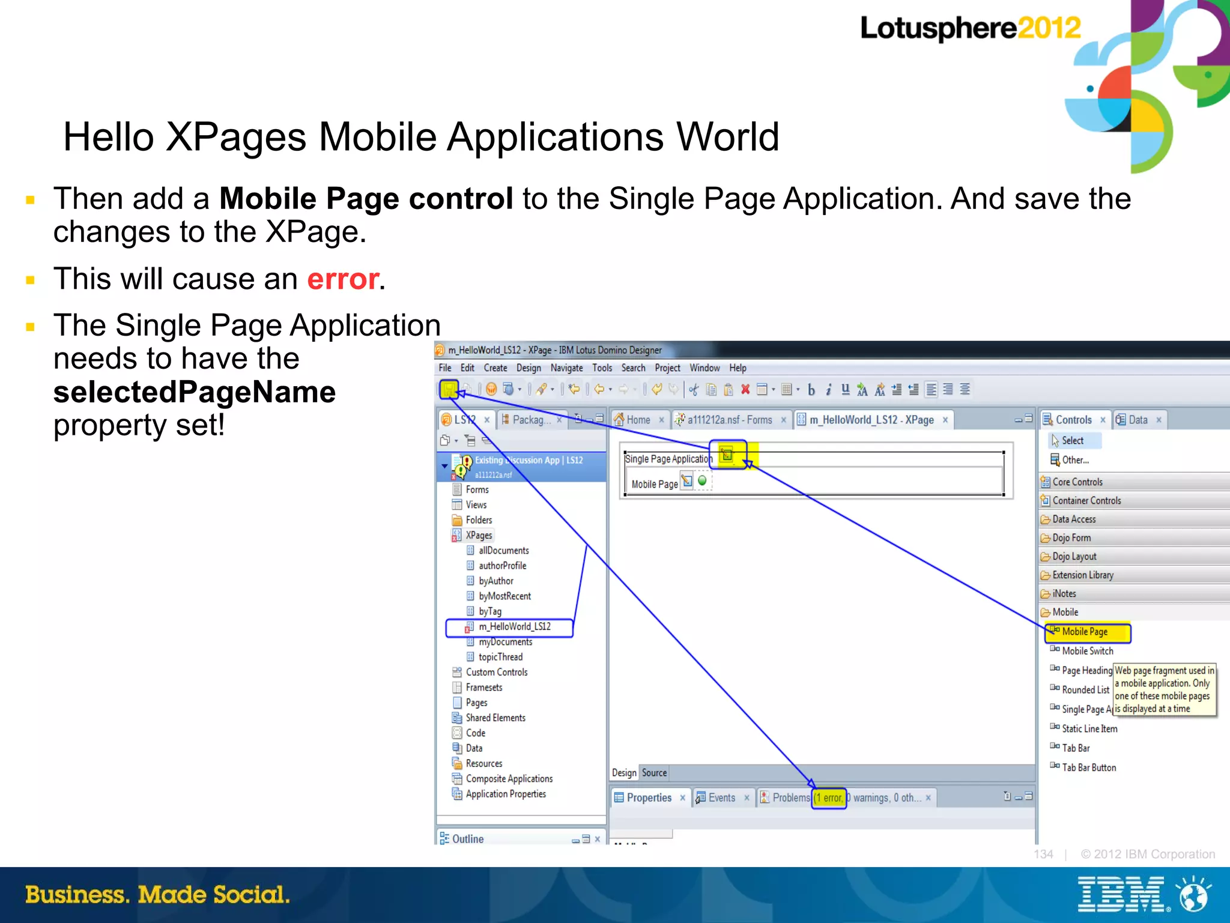Viewport: 1230px width, 923px height.
Task: Open the allDocuments XPage
Action: [x=503, y=550]
